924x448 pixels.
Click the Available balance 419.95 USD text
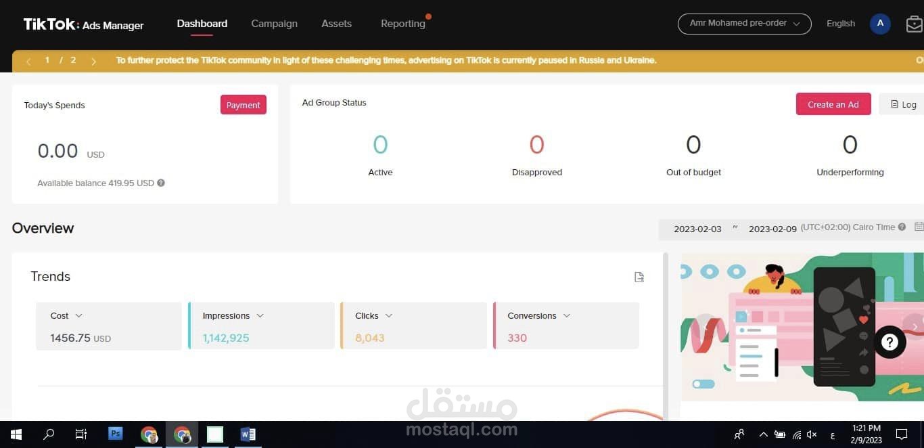pos(95,183)
